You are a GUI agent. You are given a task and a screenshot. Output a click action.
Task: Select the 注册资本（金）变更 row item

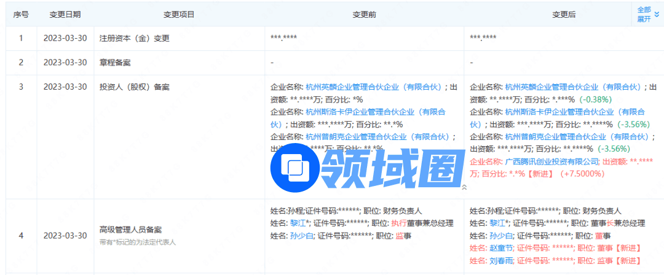[134, 38]
